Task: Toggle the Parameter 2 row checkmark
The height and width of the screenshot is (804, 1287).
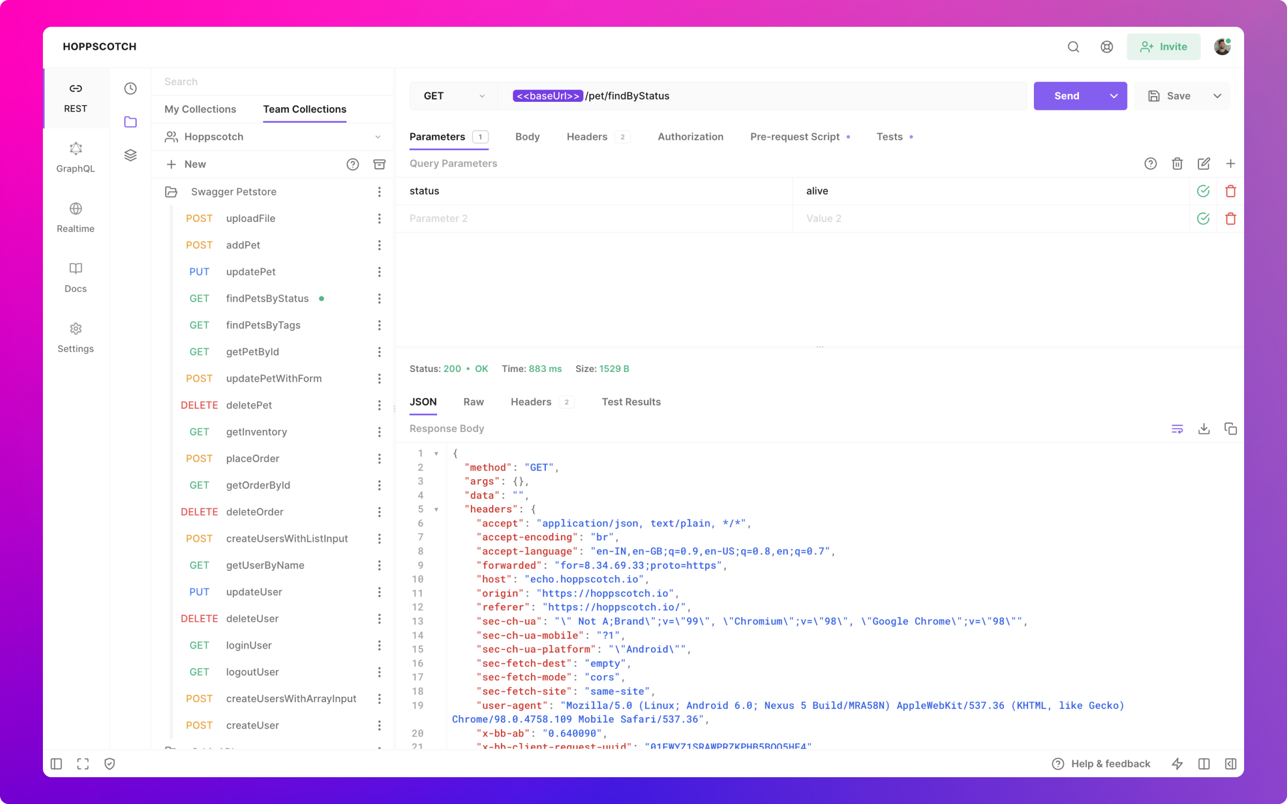Action: 1203,219
